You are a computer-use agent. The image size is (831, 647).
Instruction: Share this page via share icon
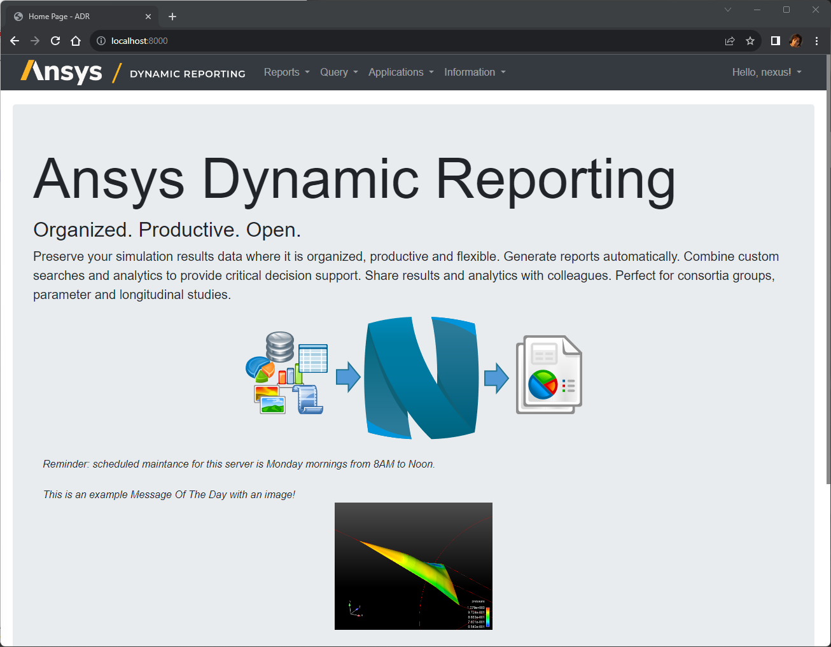point(730,41)
